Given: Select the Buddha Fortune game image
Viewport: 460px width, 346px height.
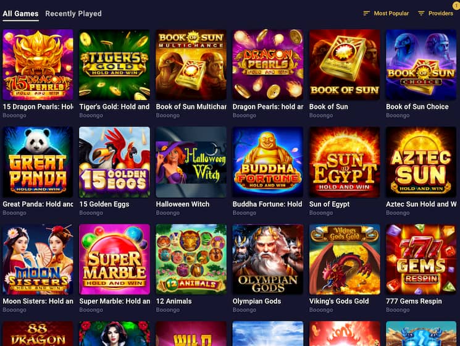Looking at the screenshot, I should [268, 162].
